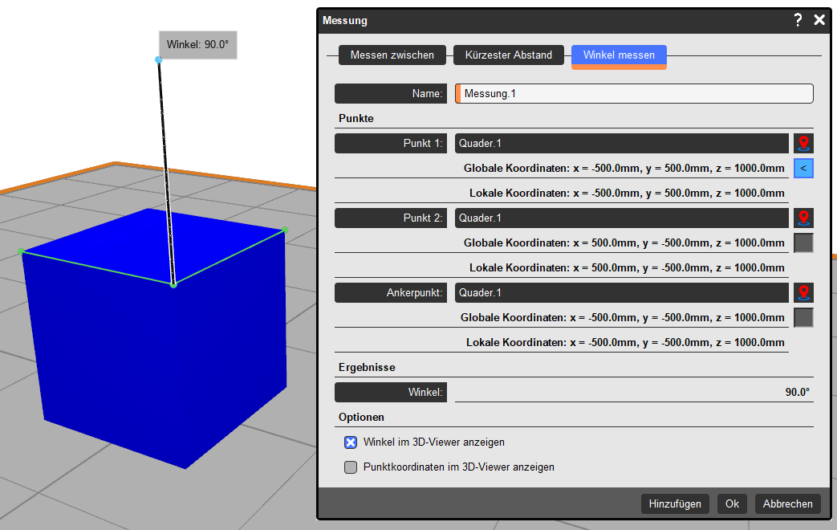Open help via the question mark icon
This screenshot has height=530, width=837.
798,20
